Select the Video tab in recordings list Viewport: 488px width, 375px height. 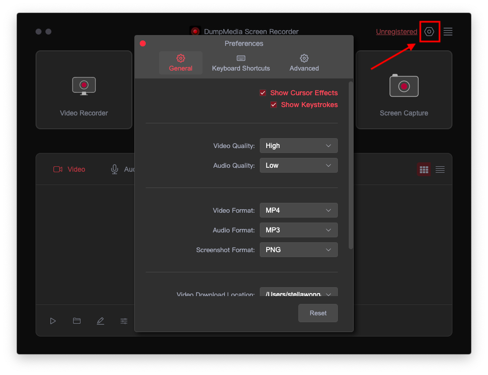(69, 169)
